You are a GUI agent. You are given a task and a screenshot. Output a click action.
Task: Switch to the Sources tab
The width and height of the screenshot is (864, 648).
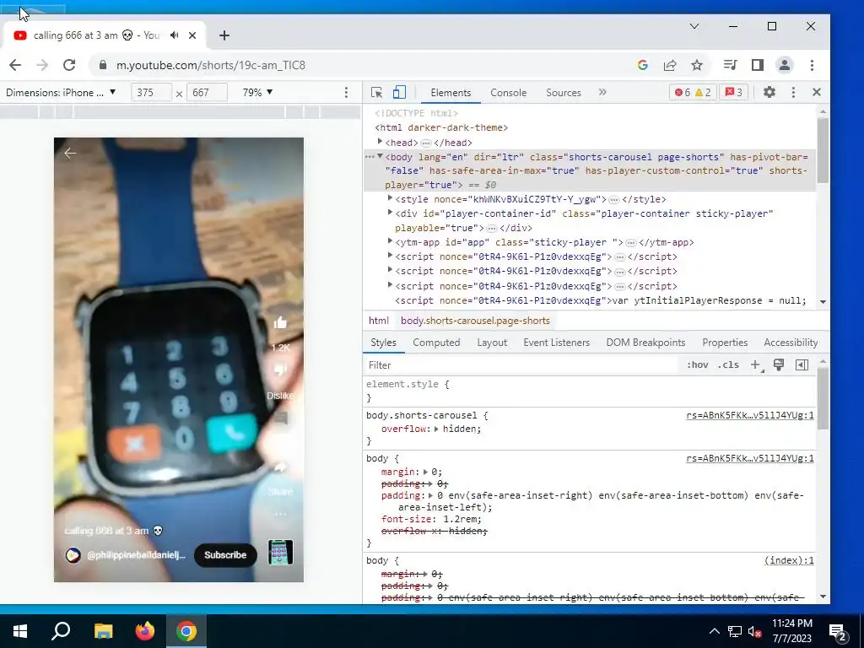pyautogui.click(x=563, y=93)
